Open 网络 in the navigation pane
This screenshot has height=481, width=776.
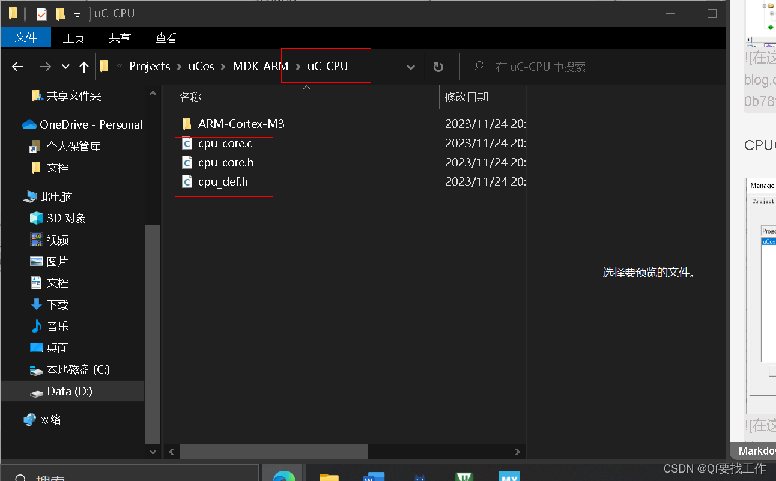(x=50, y=420)
